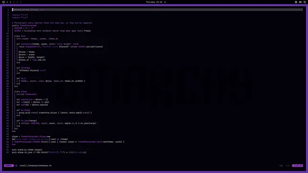Click the puts album.by_theme.inspect line
Viewport: 308px width, 173px height.
[27, 150]
